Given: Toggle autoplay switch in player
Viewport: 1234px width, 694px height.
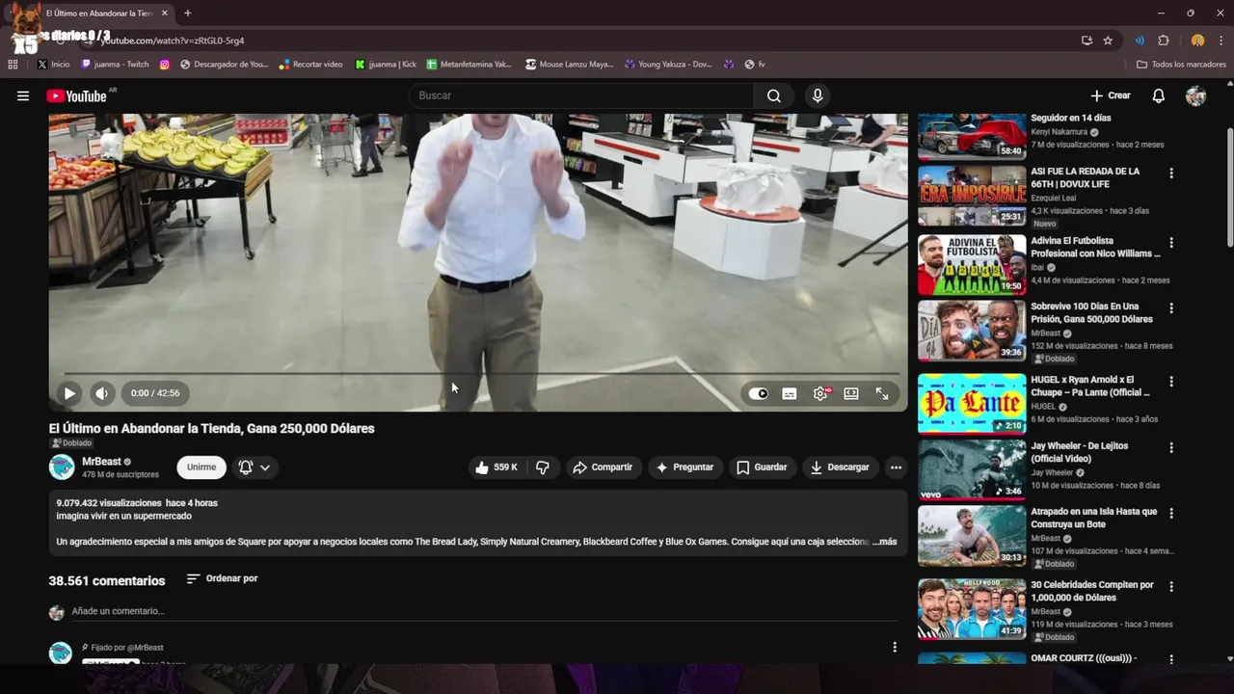Looking at the screenshot, I should [759, 393].
